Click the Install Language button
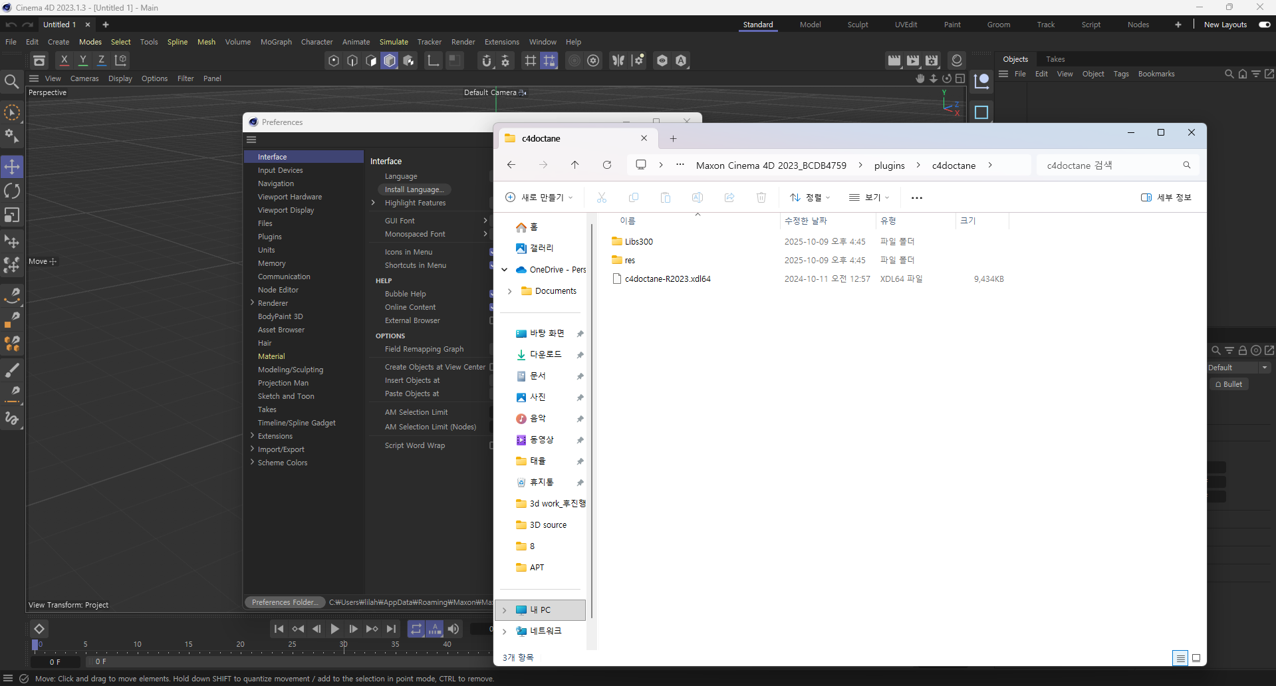Image resolution: width=1276 pixels, height=686 pixels. click(x=414, y=189)
